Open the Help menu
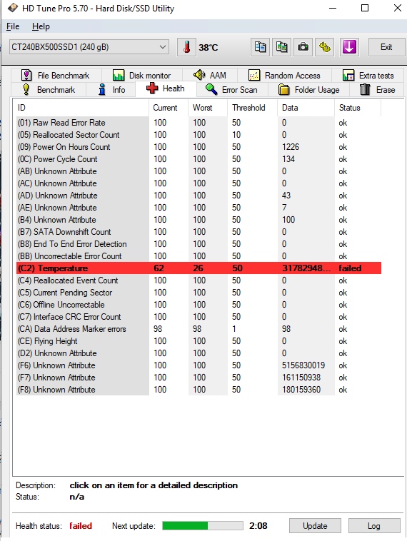Viewport: 407px width, 541px height. pos(41,26)
